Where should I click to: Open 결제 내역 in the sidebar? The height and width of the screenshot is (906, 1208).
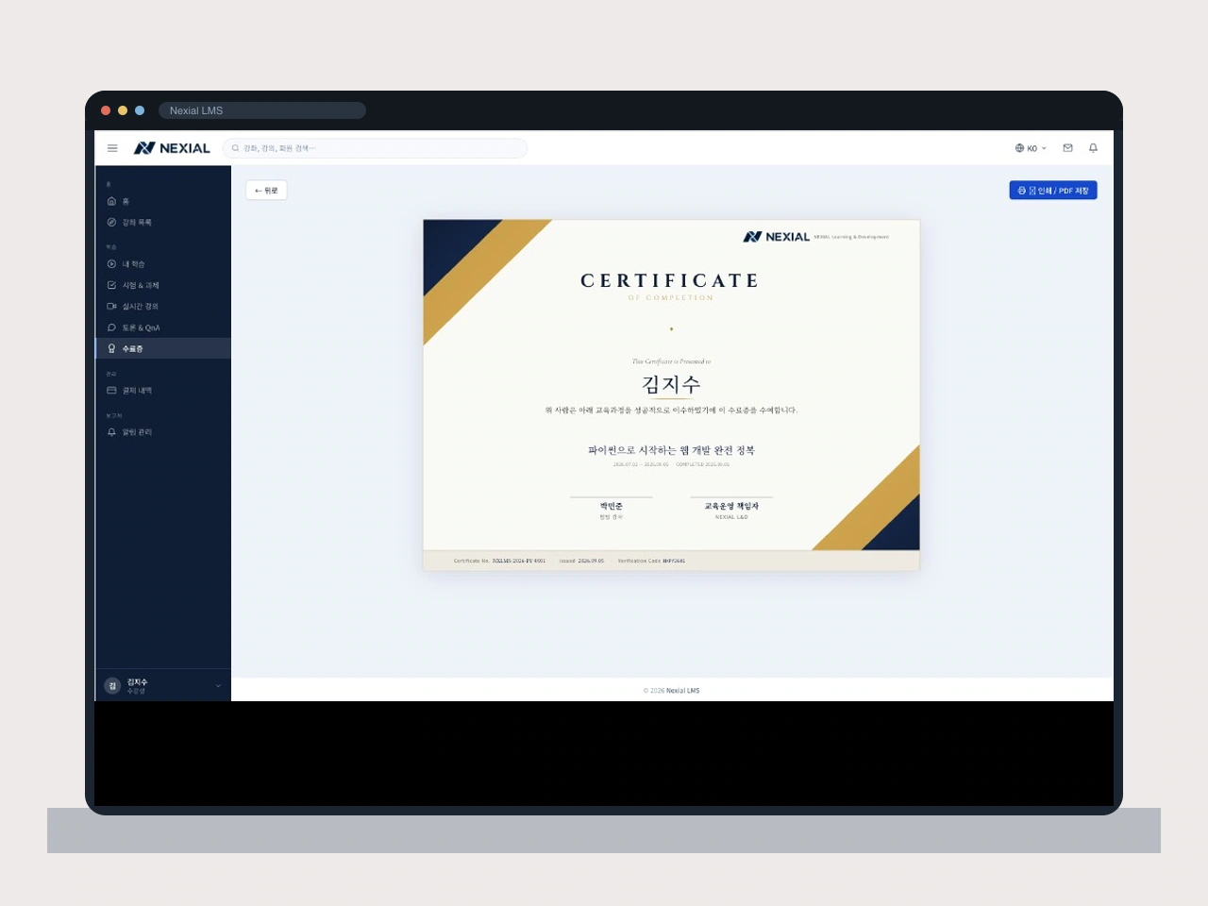click(163, 390)
